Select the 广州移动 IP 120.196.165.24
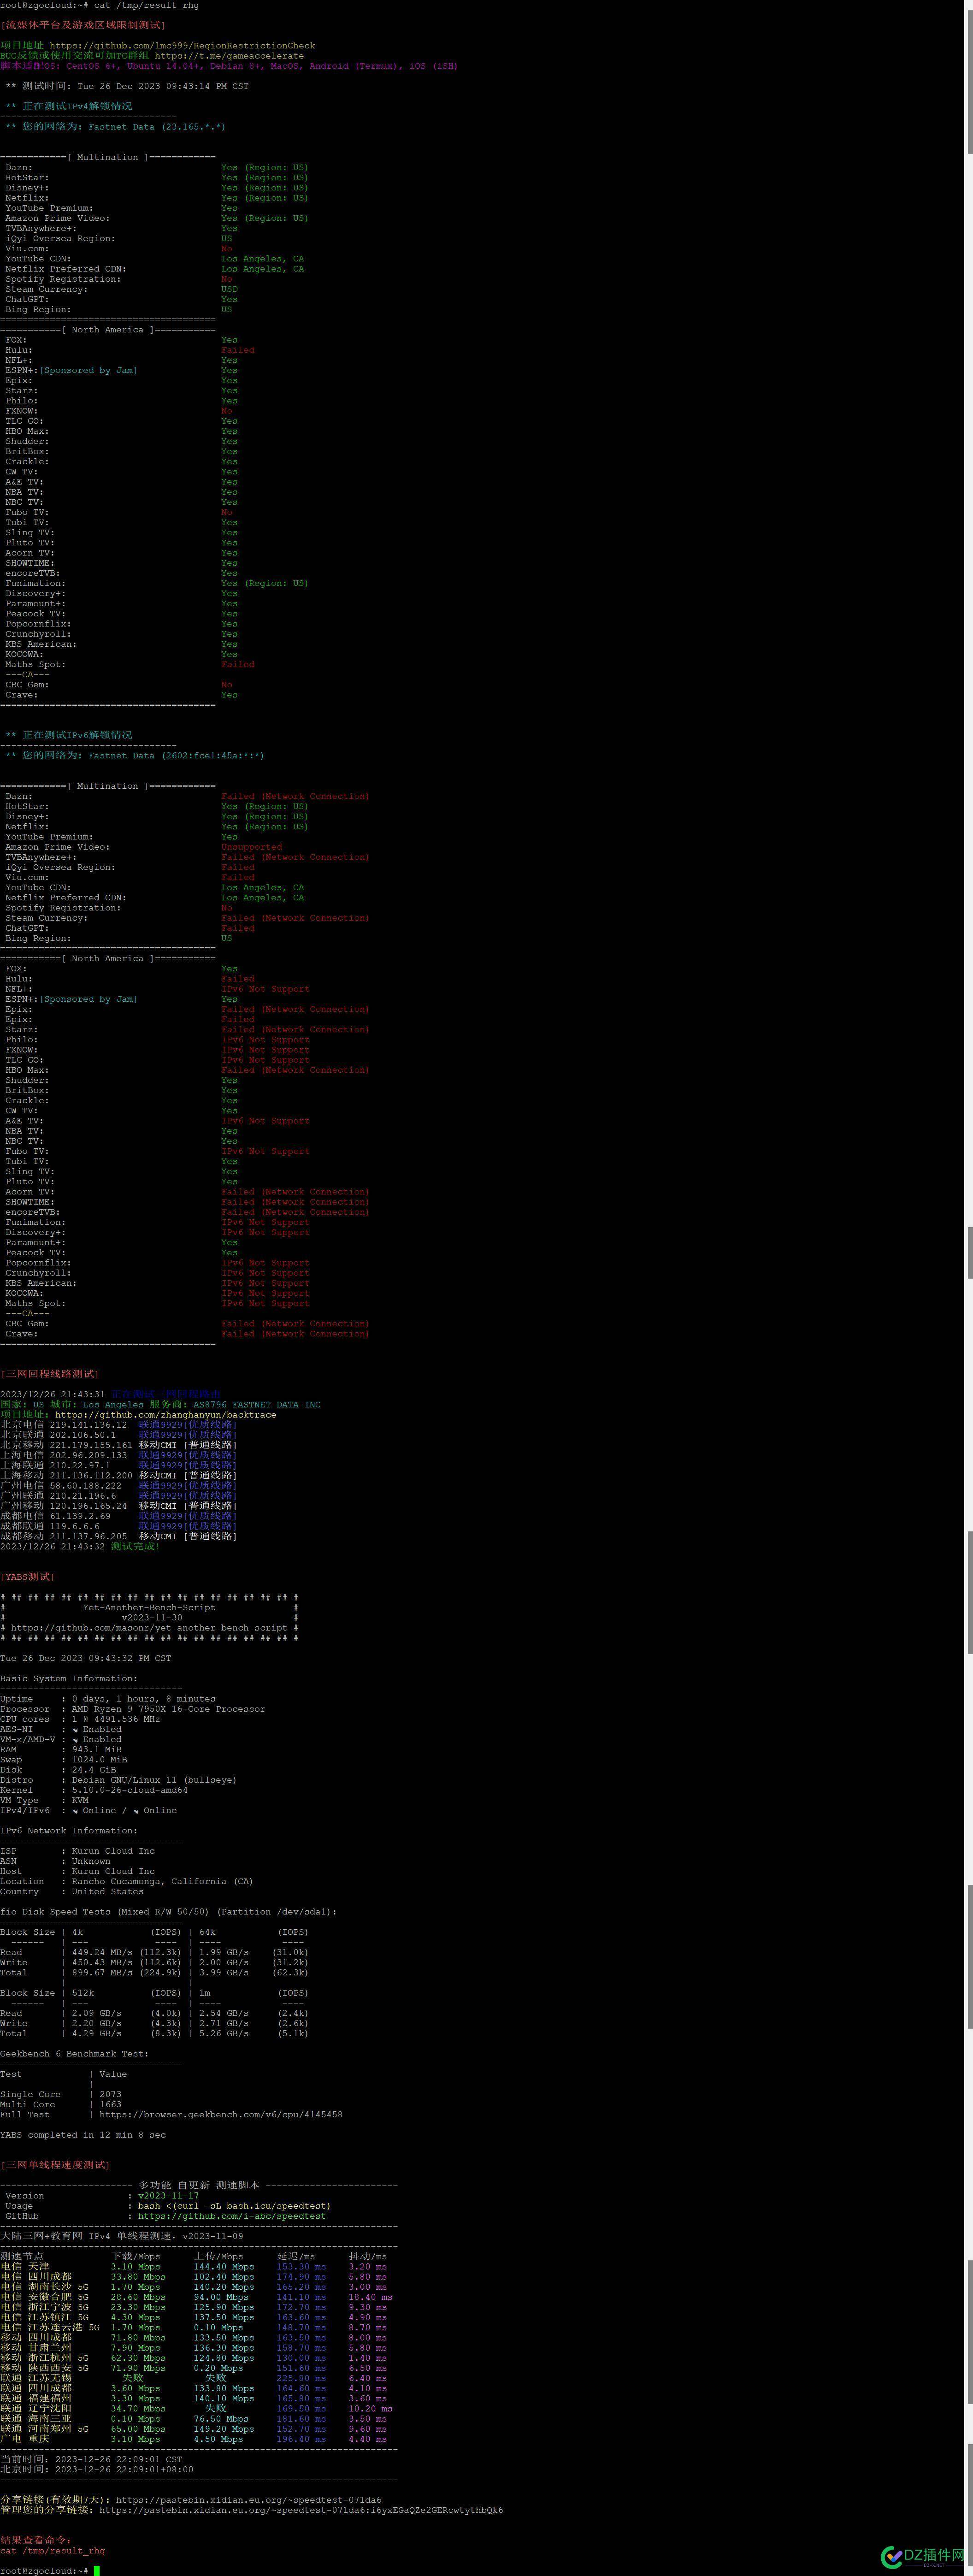The width and height of the screenshot is (973, 2576). 88,1506
